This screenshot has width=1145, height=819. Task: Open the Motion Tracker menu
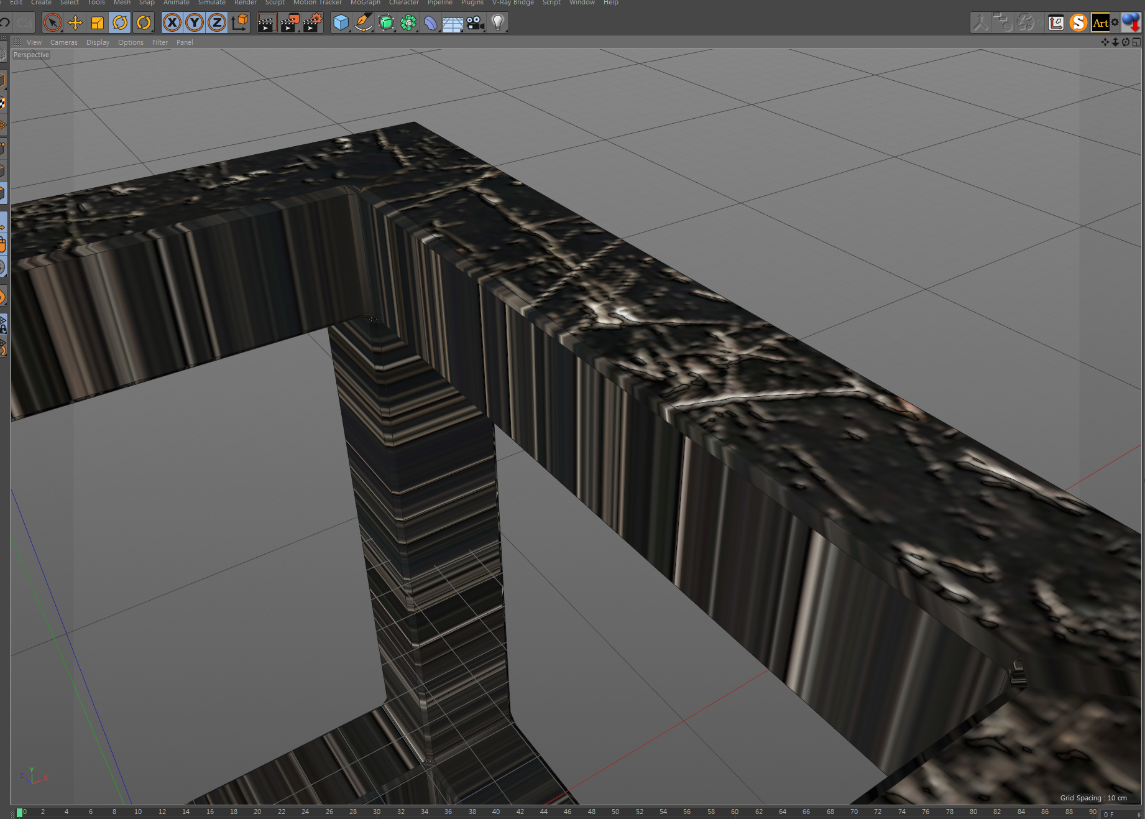318,2
